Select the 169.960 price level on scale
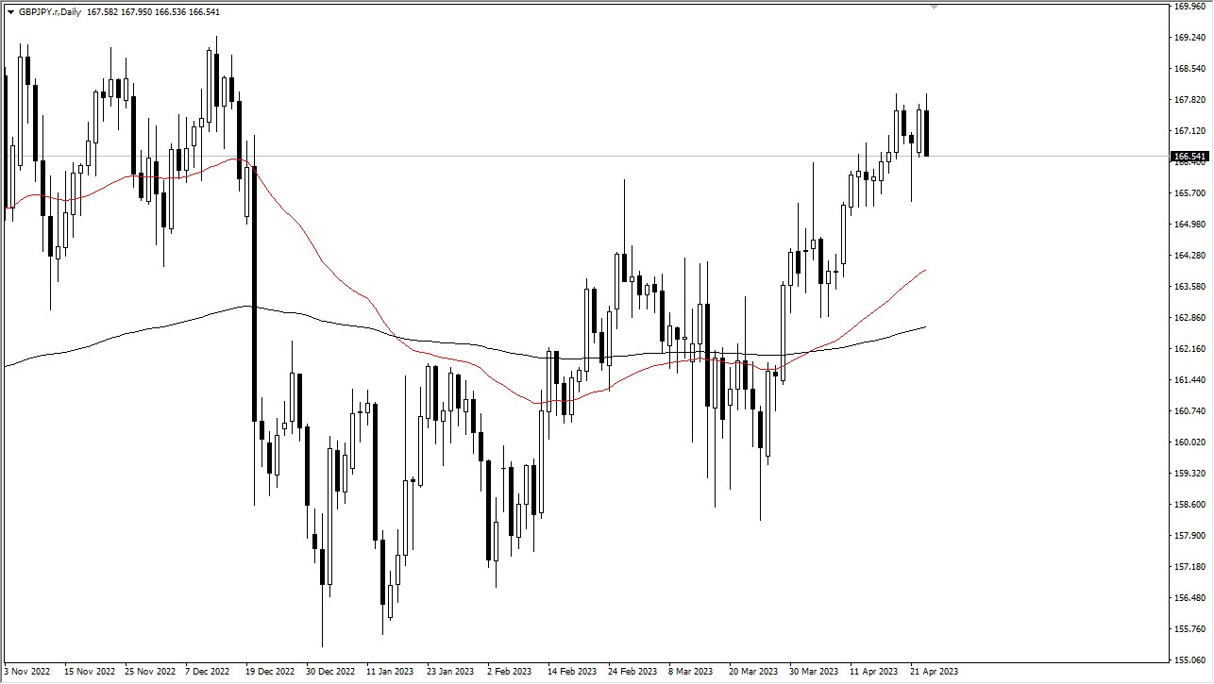The width and height of the screenshot is (1214, 684). click(1188, 8)
